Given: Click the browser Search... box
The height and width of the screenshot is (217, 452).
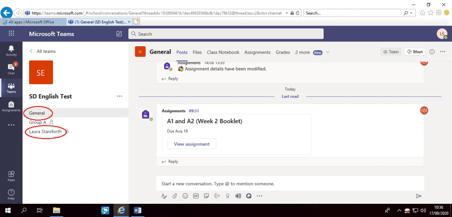Looking at the screenshot, I should 354,13.
